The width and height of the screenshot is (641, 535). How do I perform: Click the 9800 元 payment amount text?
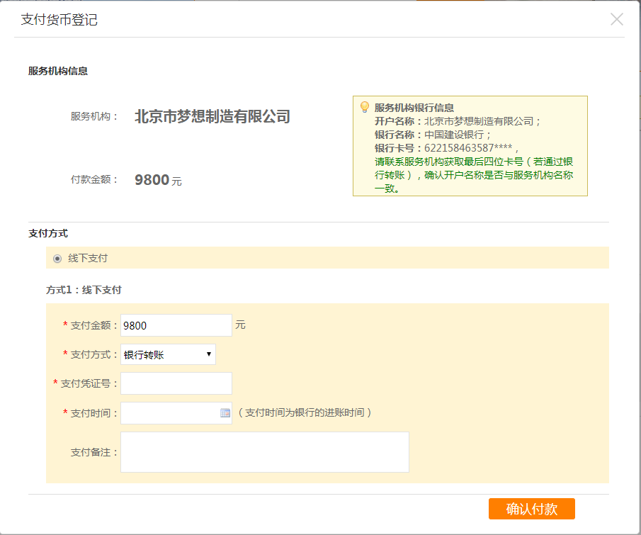click(158, 180)
